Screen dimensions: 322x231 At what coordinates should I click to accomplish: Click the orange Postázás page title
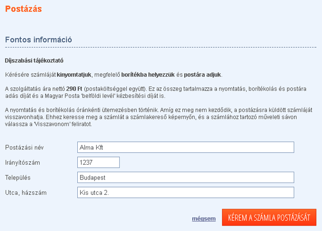(23, 9)
